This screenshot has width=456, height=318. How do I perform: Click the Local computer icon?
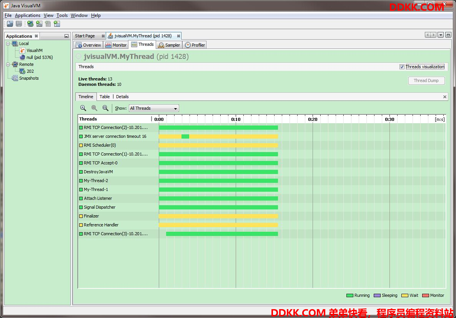(15, 44)
